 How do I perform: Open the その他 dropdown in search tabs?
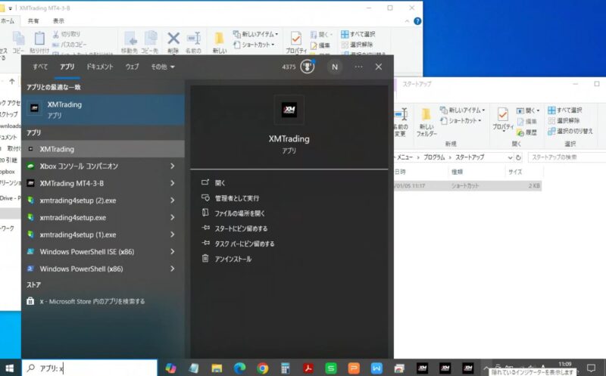[x=163, y=67]
